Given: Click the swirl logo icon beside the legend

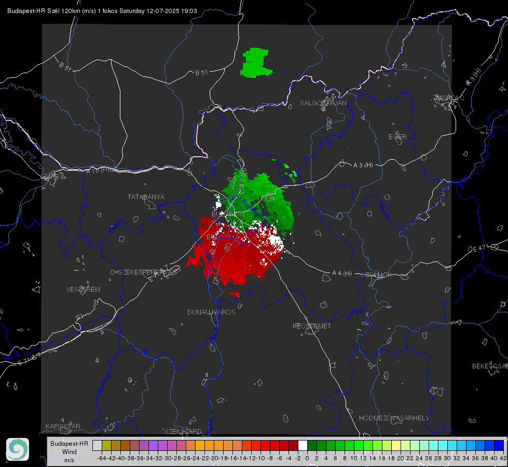Looking at the screenshot, I should point(18,449).
